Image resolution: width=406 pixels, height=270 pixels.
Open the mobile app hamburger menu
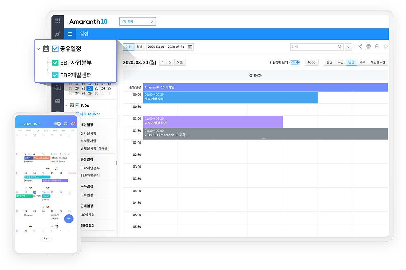20,124
